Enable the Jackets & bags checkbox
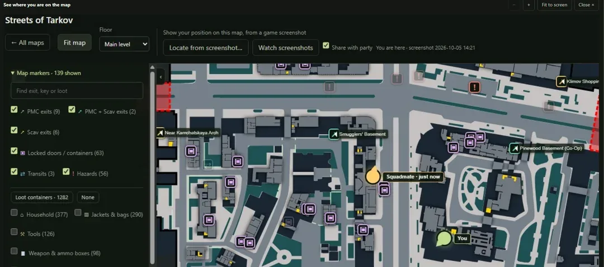 coord(78,212)
